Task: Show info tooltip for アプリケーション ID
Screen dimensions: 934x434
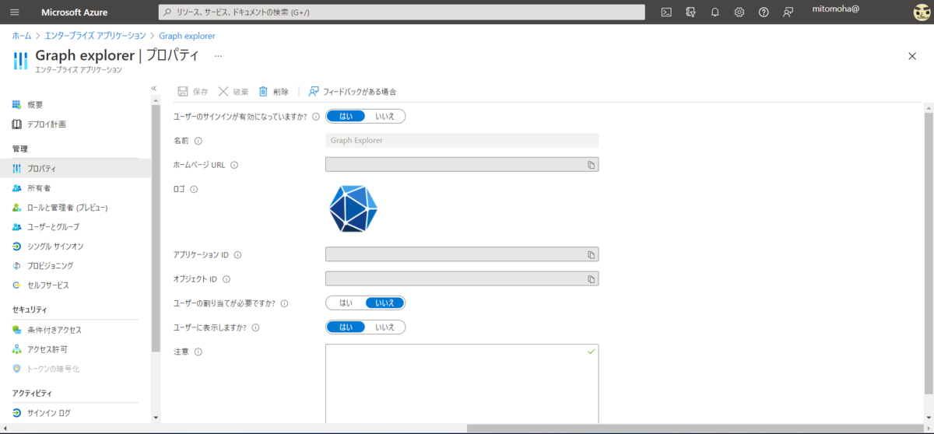Action: (x=237, y=255)
